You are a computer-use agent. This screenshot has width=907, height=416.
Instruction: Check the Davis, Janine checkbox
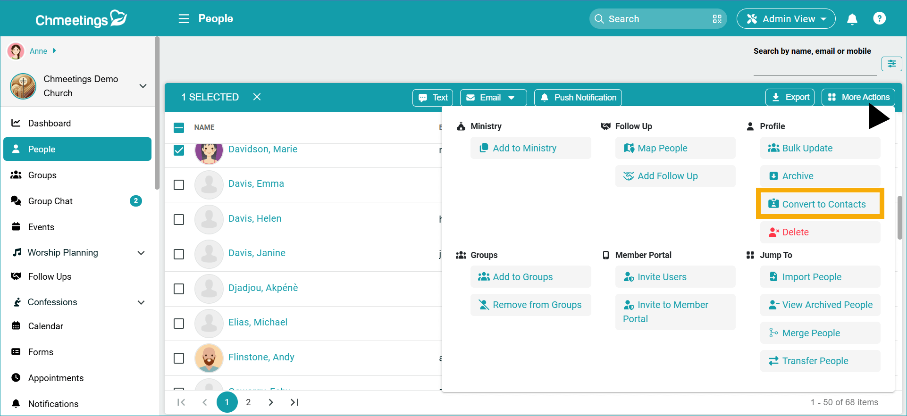[179, 254]
